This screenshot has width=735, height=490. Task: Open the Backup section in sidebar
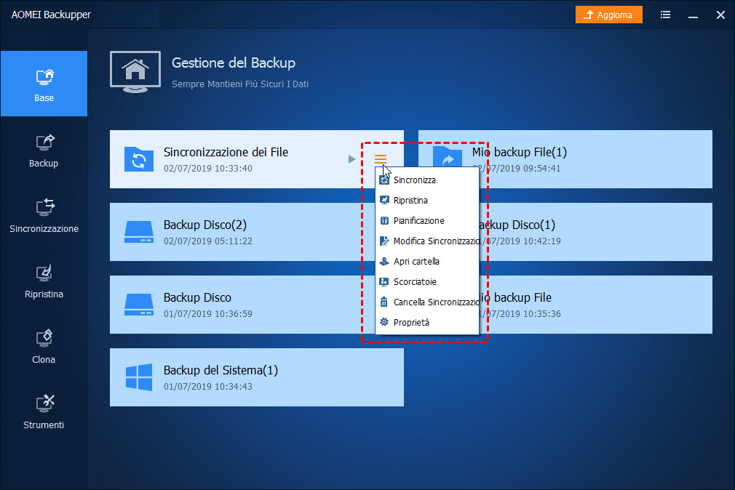[44, 150]
